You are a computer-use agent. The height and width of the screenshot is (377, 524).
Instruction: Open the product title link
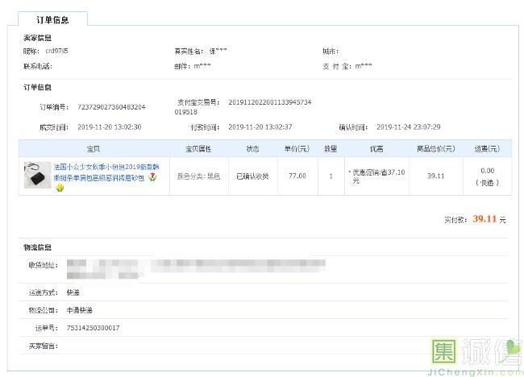click(x=99, y=171)
